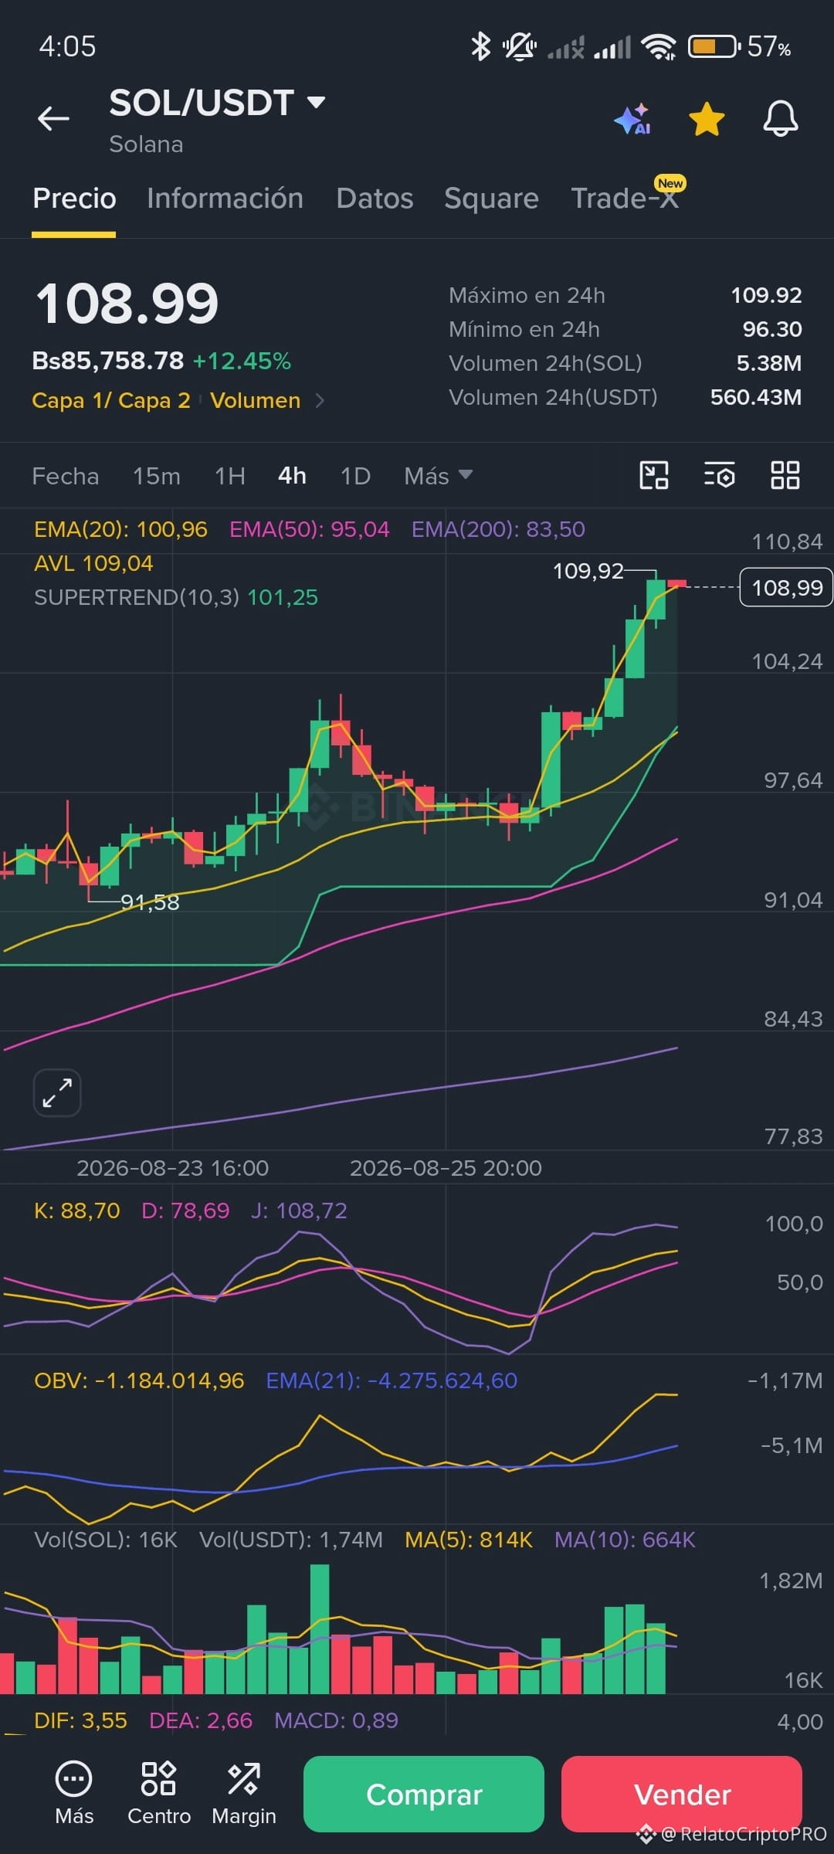Expand the SOL/USDT pair dropdown arrow
The height and width of the screenshot is (1854, 834).
pos(316,102)
